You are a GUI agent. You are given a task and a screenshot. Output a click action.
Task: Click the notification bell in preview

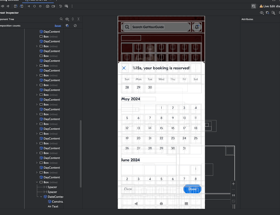197,27
